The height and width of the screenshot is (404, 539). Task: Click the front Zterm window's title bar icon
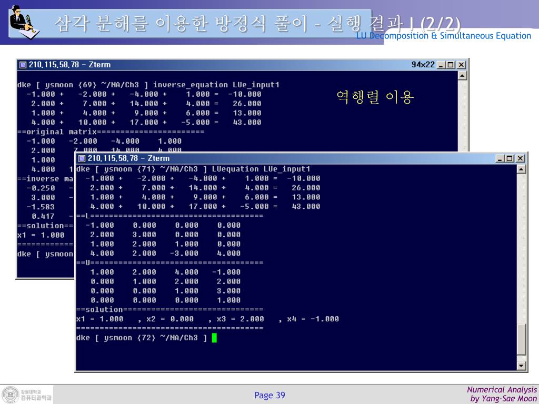tap(82, 158)
